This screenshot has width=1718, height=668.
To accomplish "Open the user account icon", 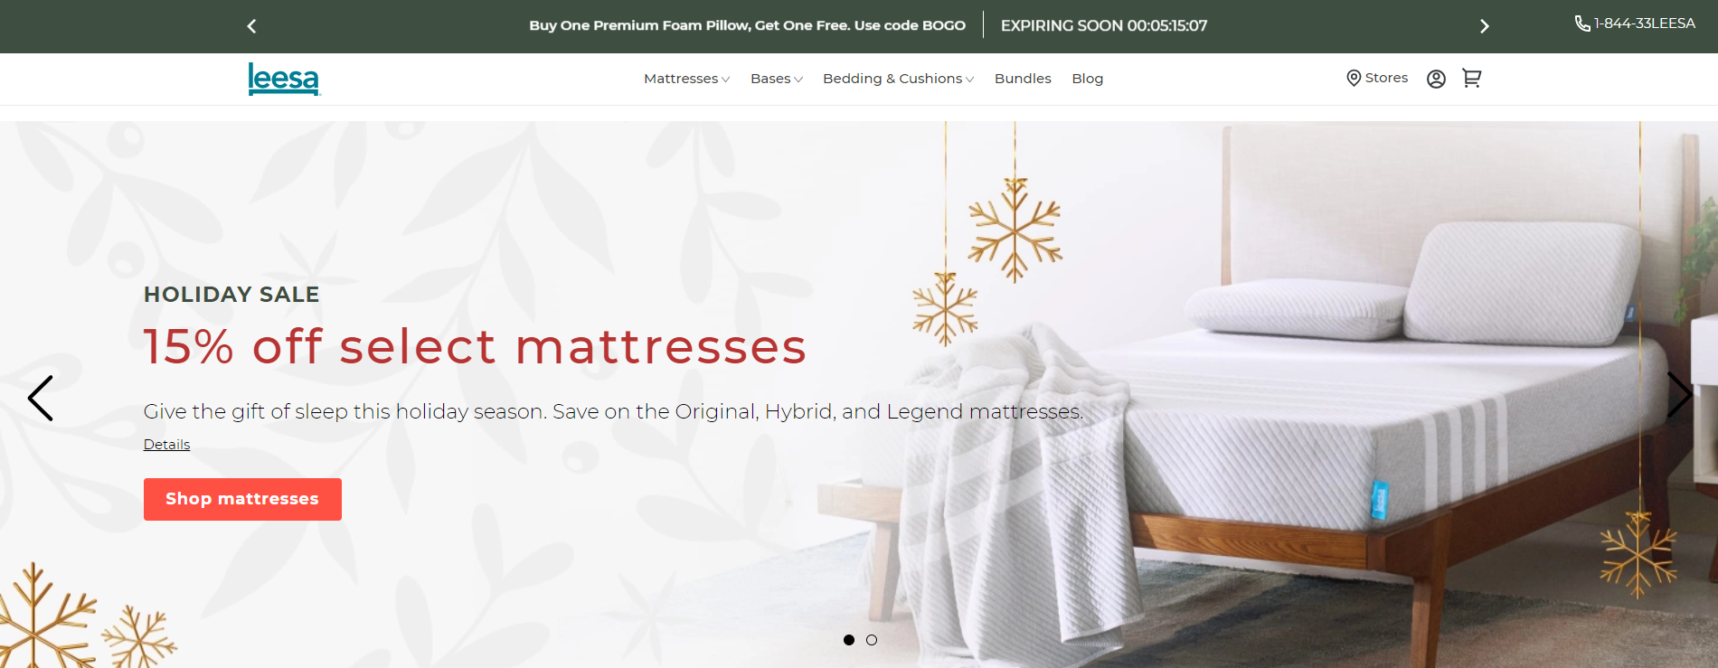I will 1436,79.
